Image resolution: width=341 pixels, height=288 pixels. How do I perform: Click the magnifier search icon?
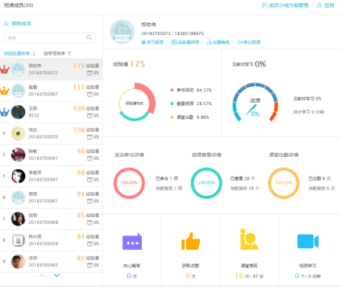click(x=89, y=37)
